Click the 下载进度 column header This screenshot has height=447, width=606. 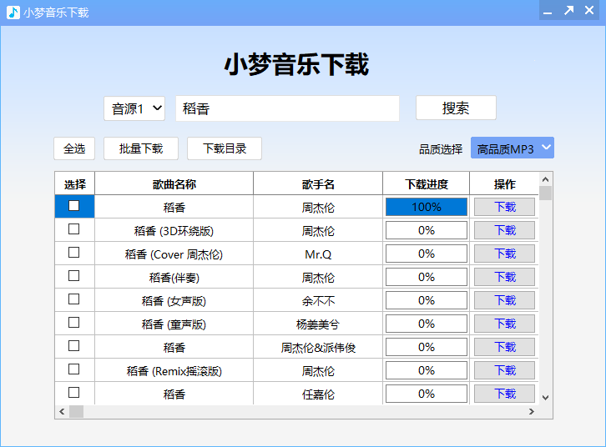point(426,184)
